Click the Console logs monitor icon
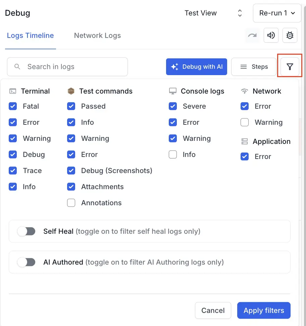The height and width of the screenshot is (326, 306). pos(172,91)
